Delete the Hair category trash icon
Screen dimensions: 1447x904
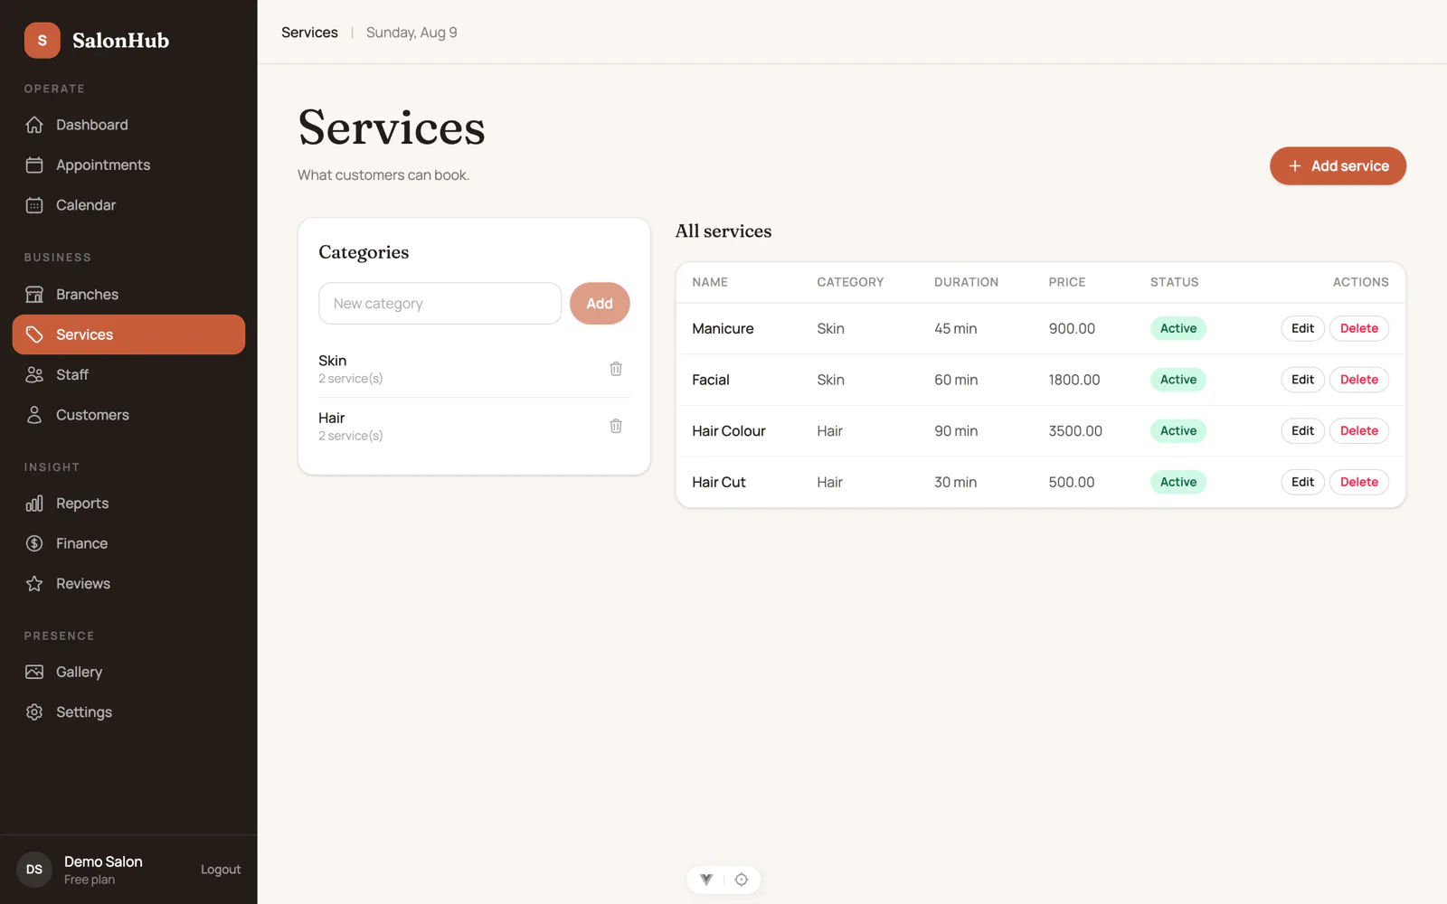(x=616, y=426)
